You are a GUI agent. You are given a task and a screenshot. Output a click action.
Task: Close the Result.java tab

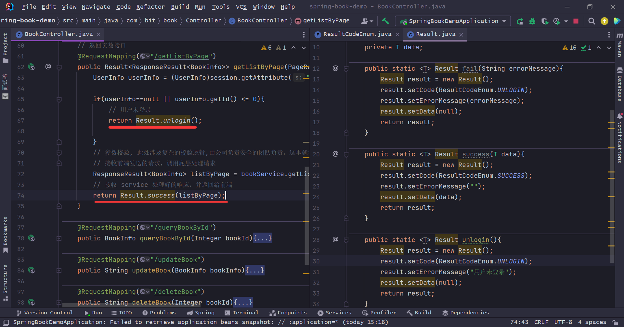pos(461,34)
